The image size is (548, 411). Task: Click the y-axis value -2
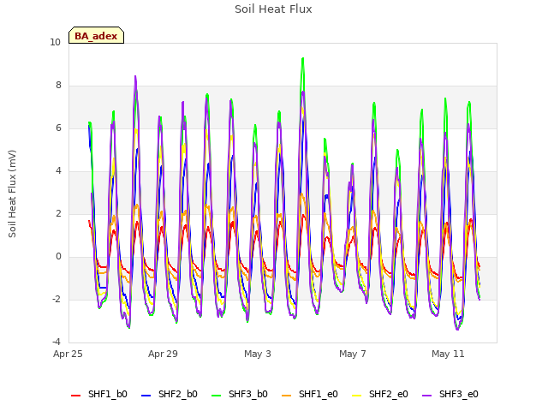tap(57, 299)
